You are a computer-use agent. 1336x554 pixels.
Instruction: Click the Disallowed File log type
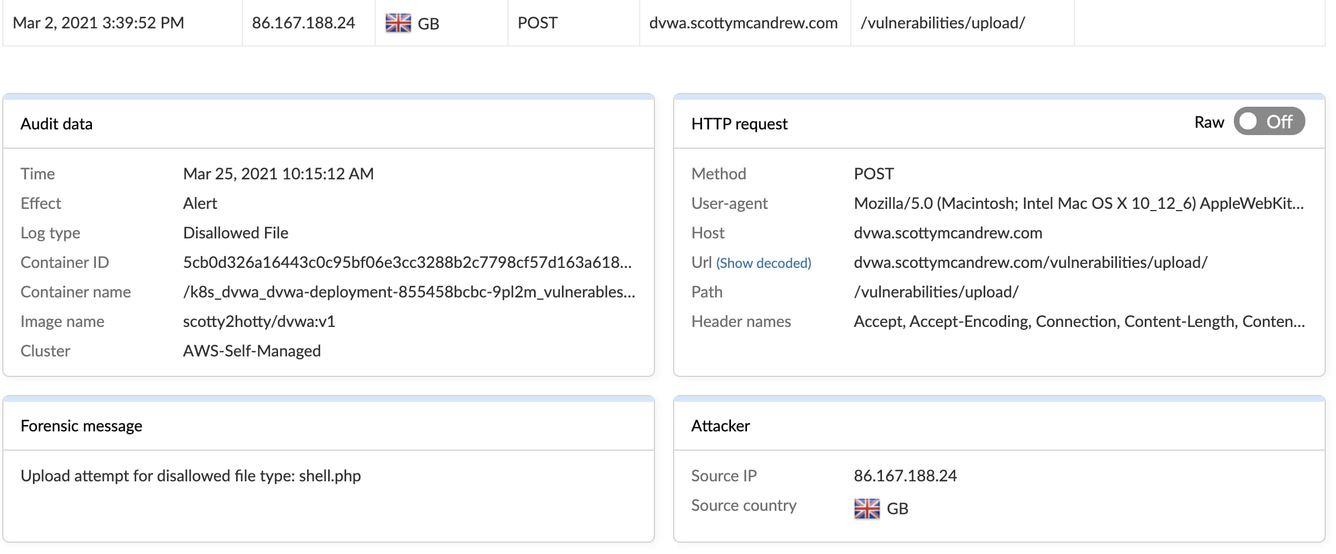point(236,233)
